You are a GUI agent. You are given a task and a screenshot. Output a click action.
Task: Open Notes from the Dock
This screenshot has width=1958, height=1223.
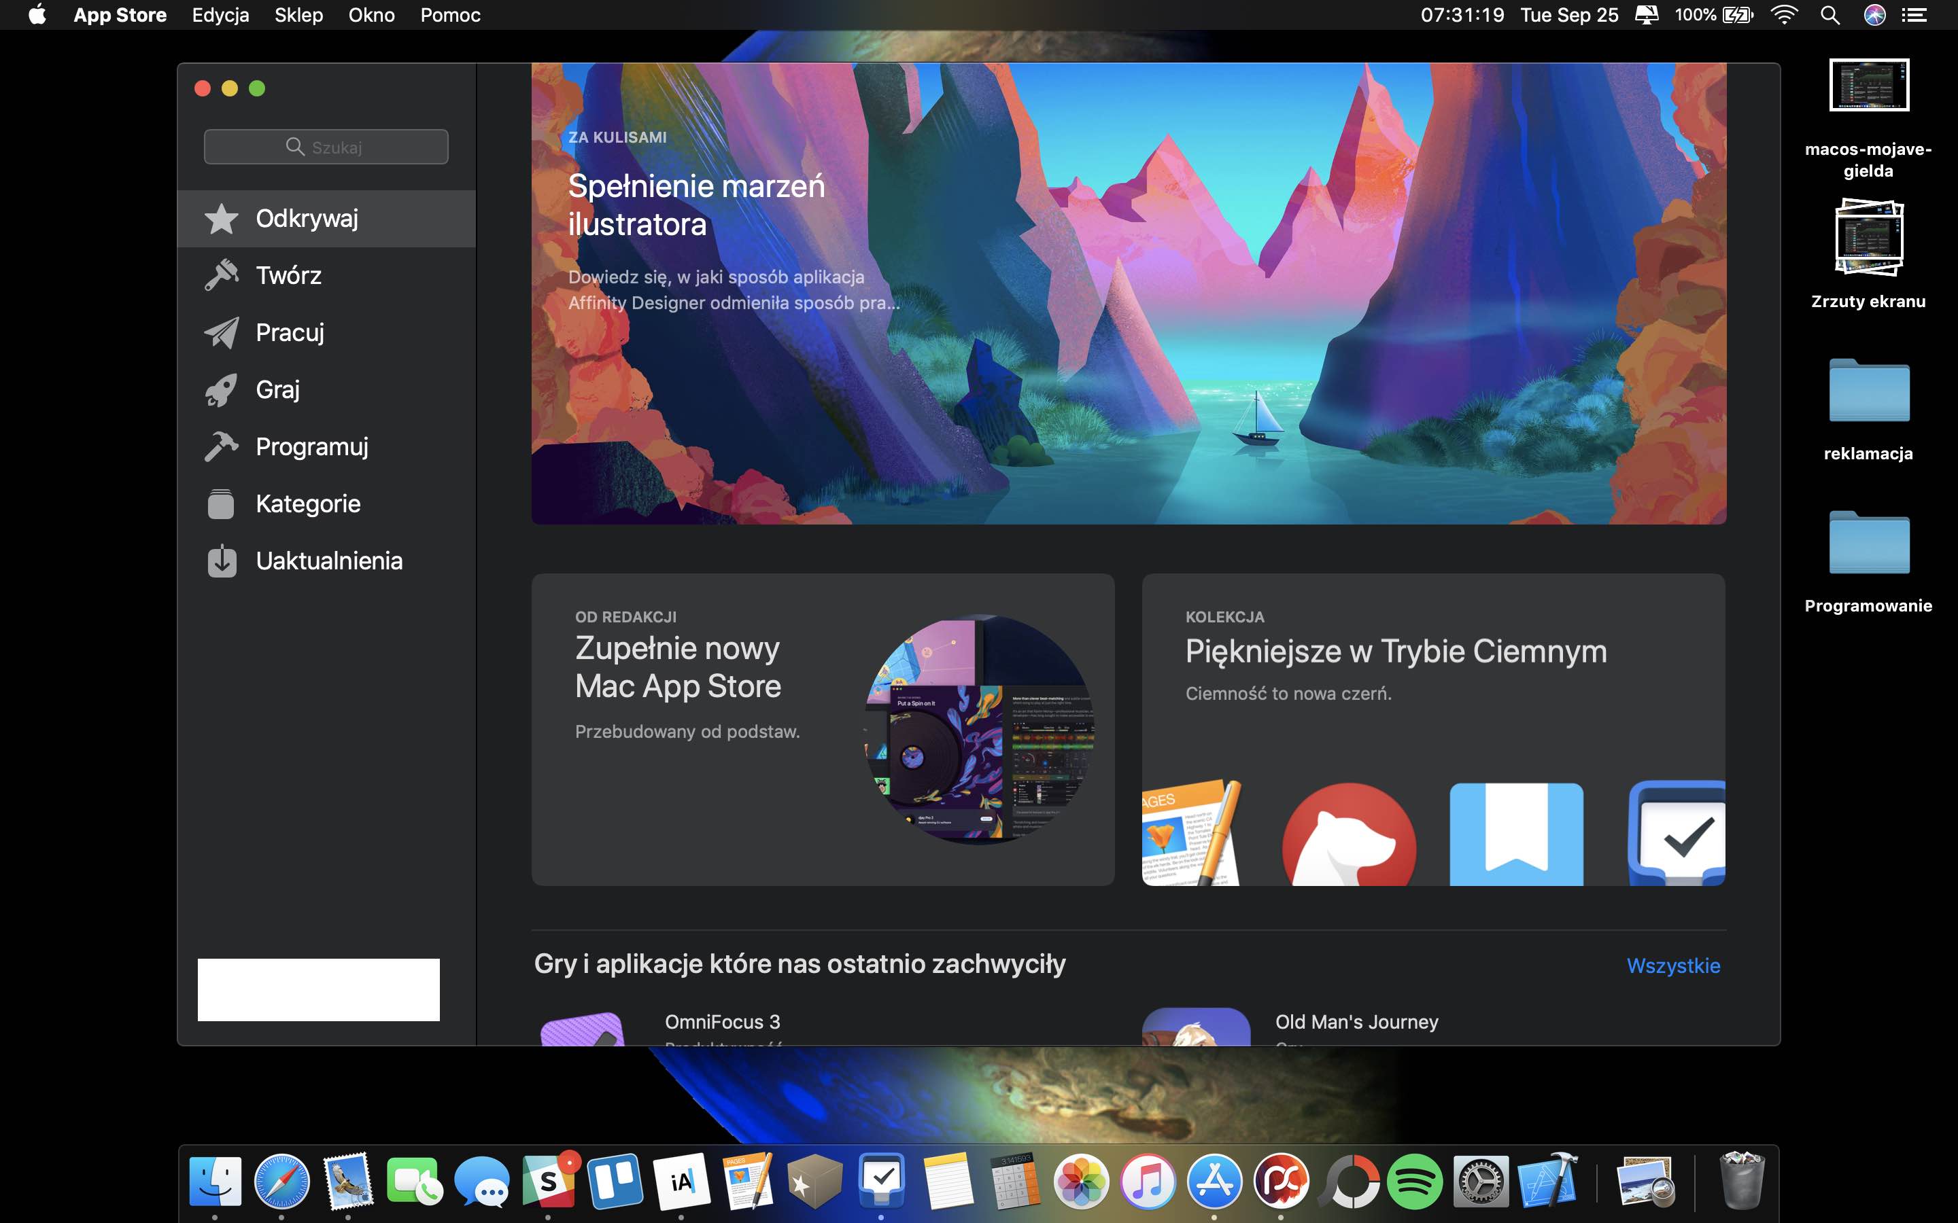[x=948, y=1182]
